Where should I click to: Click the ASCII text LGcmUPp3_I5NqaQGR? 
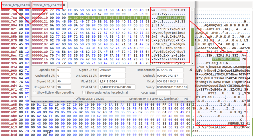point(168,44)
